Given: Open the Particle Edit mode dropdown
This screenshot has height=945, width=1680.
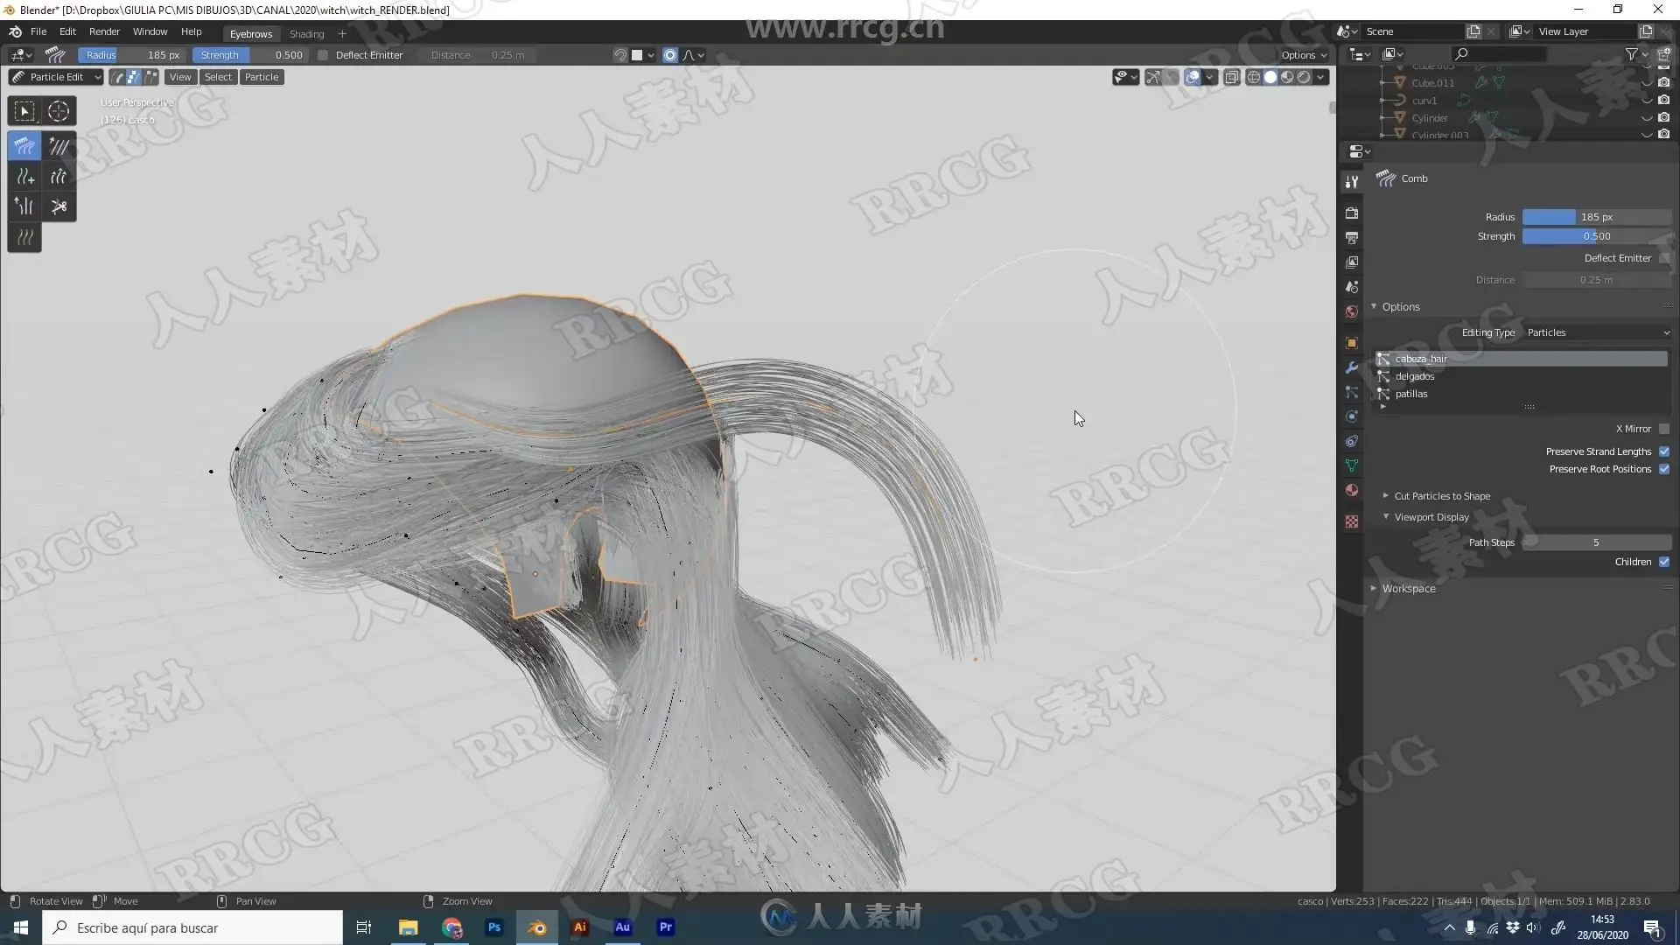Looking at the screenshot, I should (56, 77).
